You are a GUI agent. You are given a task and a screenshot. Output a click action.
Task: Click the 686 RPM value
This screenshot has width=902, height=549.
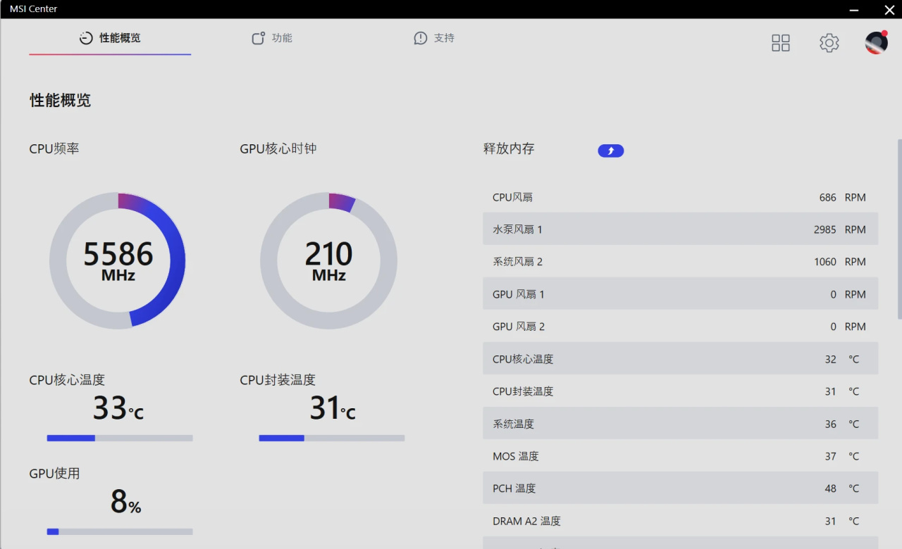842,198
